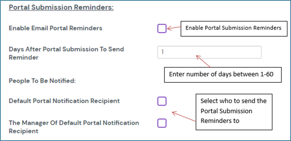Select the Days After Portal Submission label
Viewport: 291px width, 141px height.
pyautogui.click(x=66, y=49)
